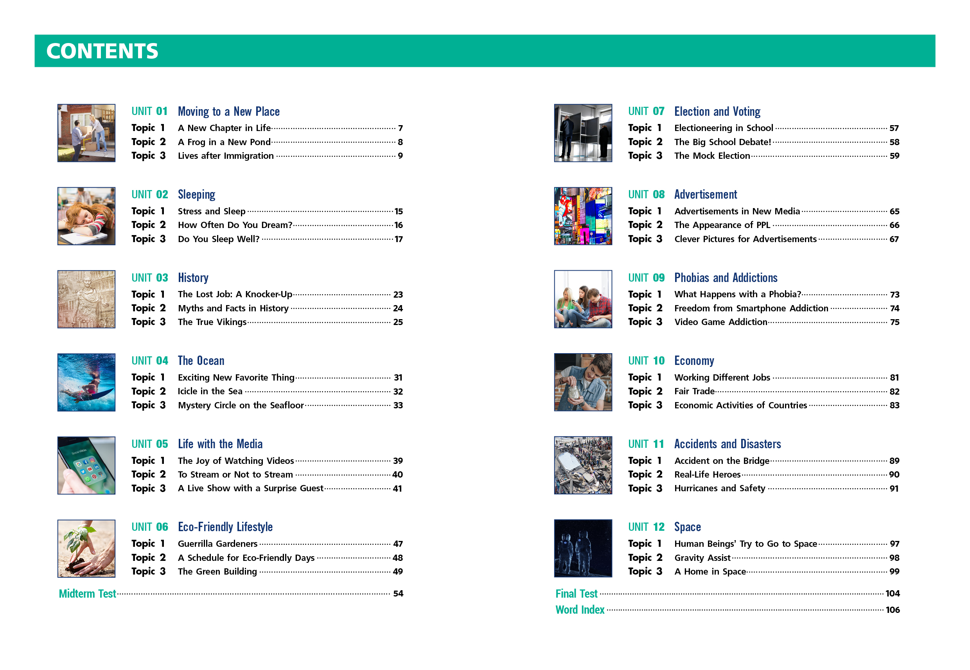The image size is (970, 670).
Task: Open the Unit 08 neon billboards thumbnail
Action: click(583, 216)
